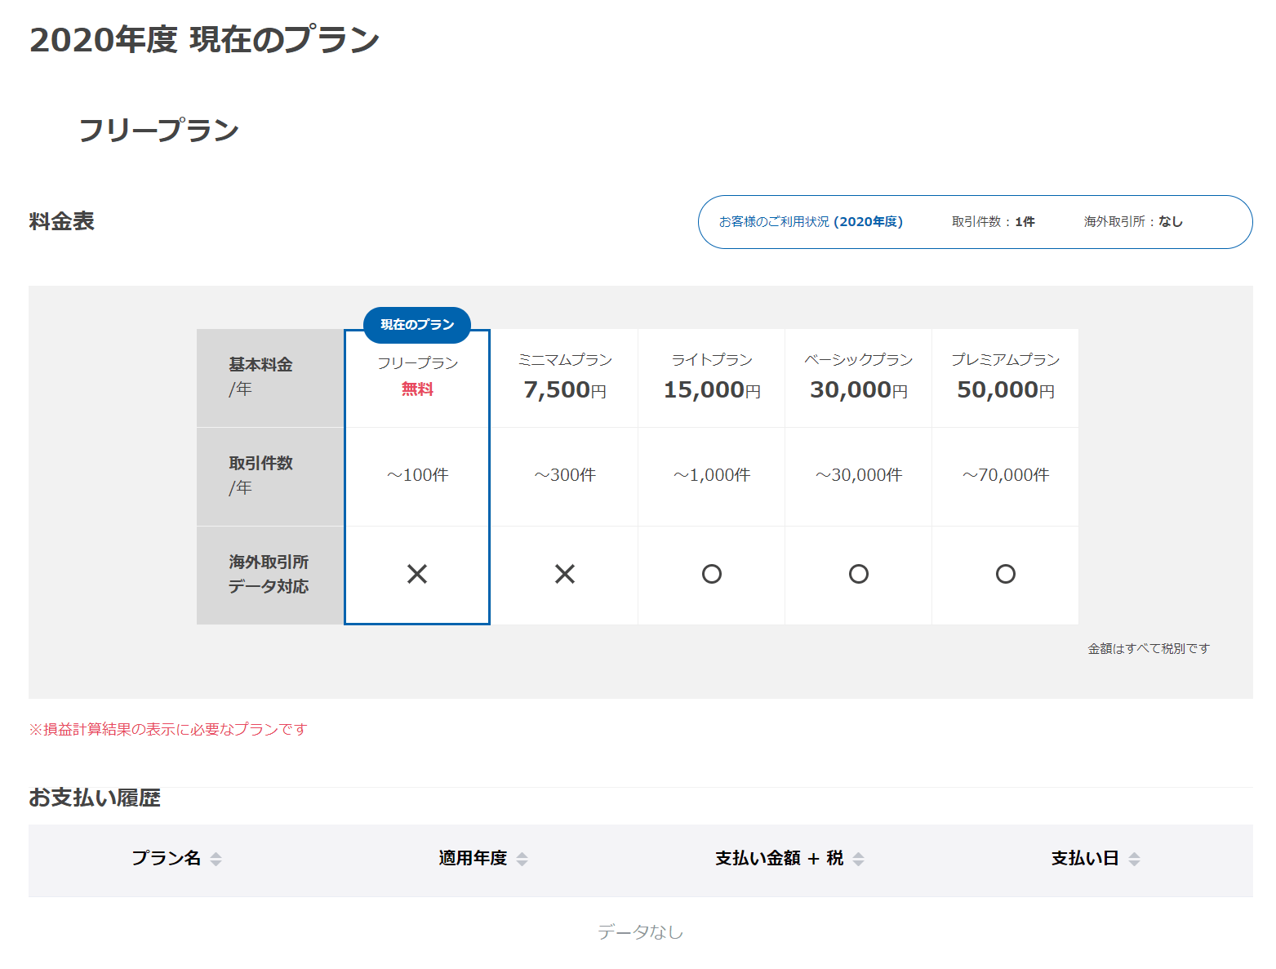Select the フリープラン column header
Image resolution: width=1276 pixels, height=969 pixels.
(x=417, y=378)
